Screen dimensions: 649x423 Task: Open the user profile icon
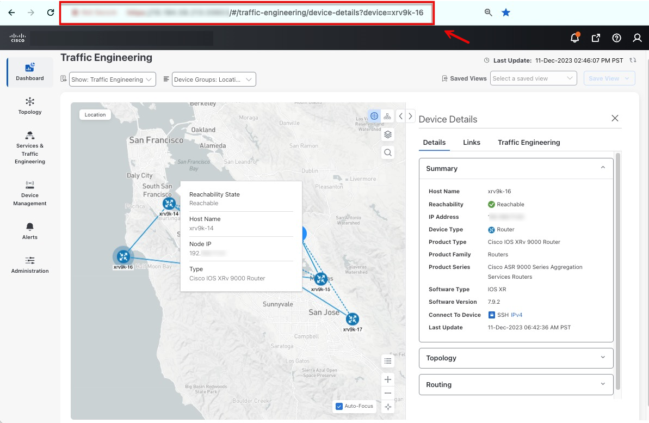click(x=637, y=38)
